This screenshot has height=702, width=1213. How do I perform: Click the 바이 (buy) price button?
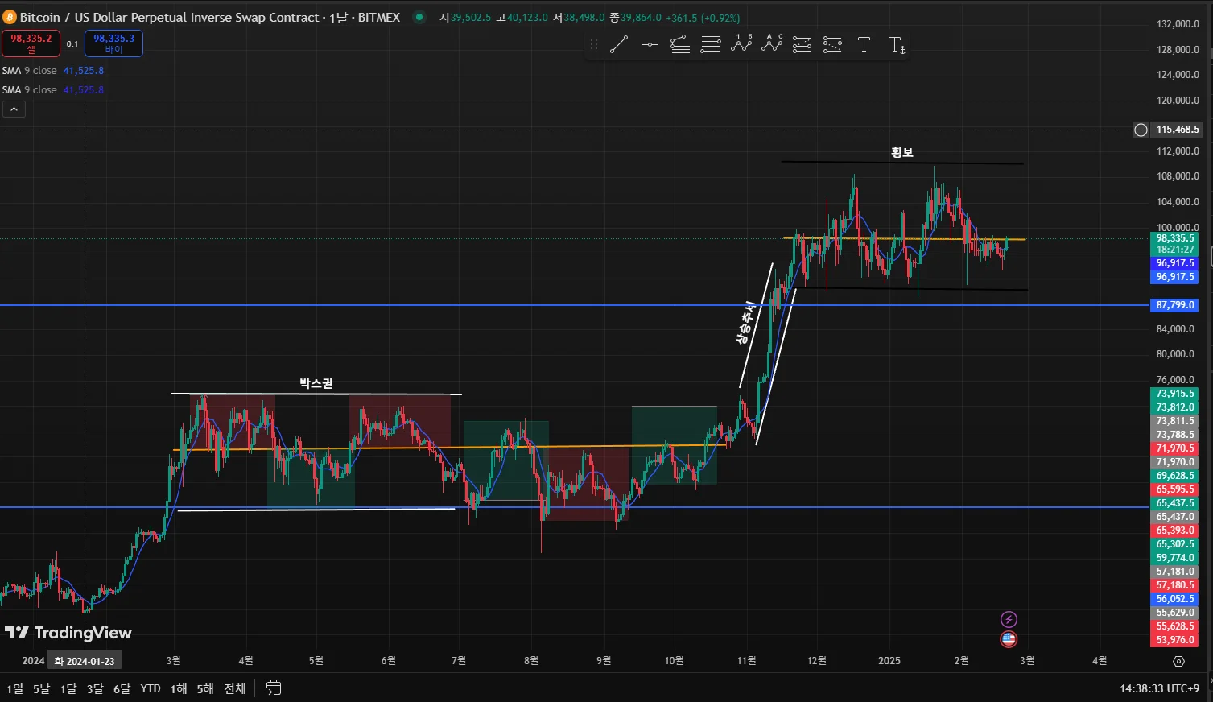point(113,43)
